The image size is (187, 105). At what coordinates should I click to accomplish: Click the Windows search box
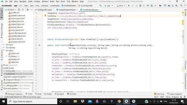pos(32,101)
